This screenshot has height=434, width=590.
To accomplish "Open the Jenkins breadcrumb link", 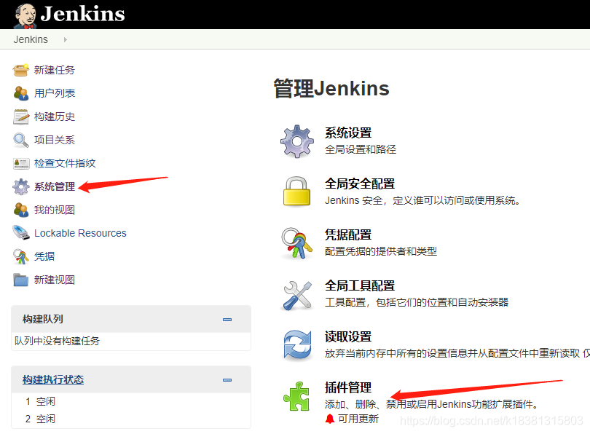I will 31,39.
